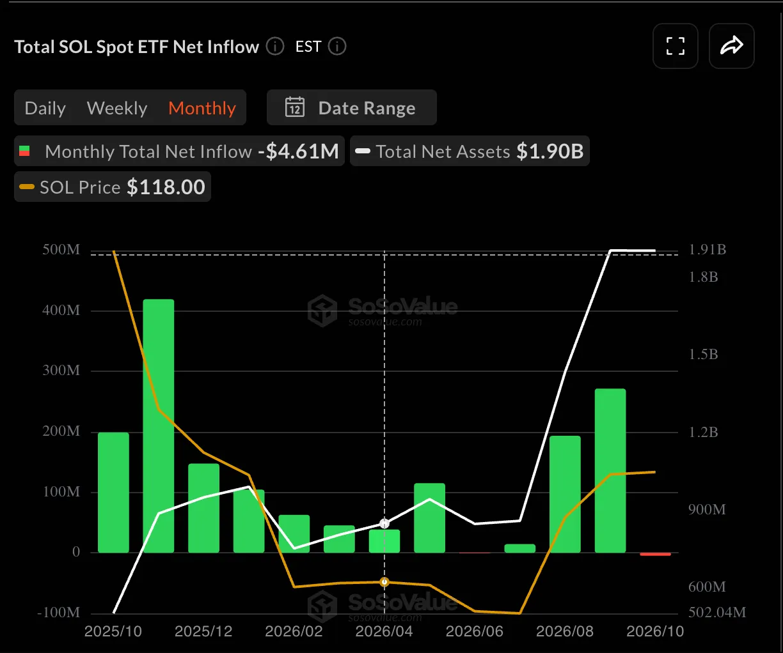Viewport: 783px width, 653px height.
Task: Open the fullscreen chart view
Action: coord(676,46)
